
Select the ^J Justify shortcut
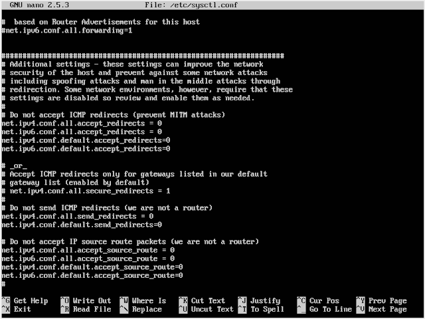point(259,301)
